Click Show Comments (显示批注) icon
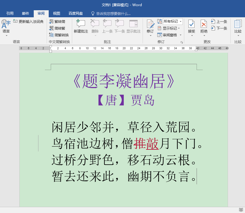245x213 pixels. (134, 23)
